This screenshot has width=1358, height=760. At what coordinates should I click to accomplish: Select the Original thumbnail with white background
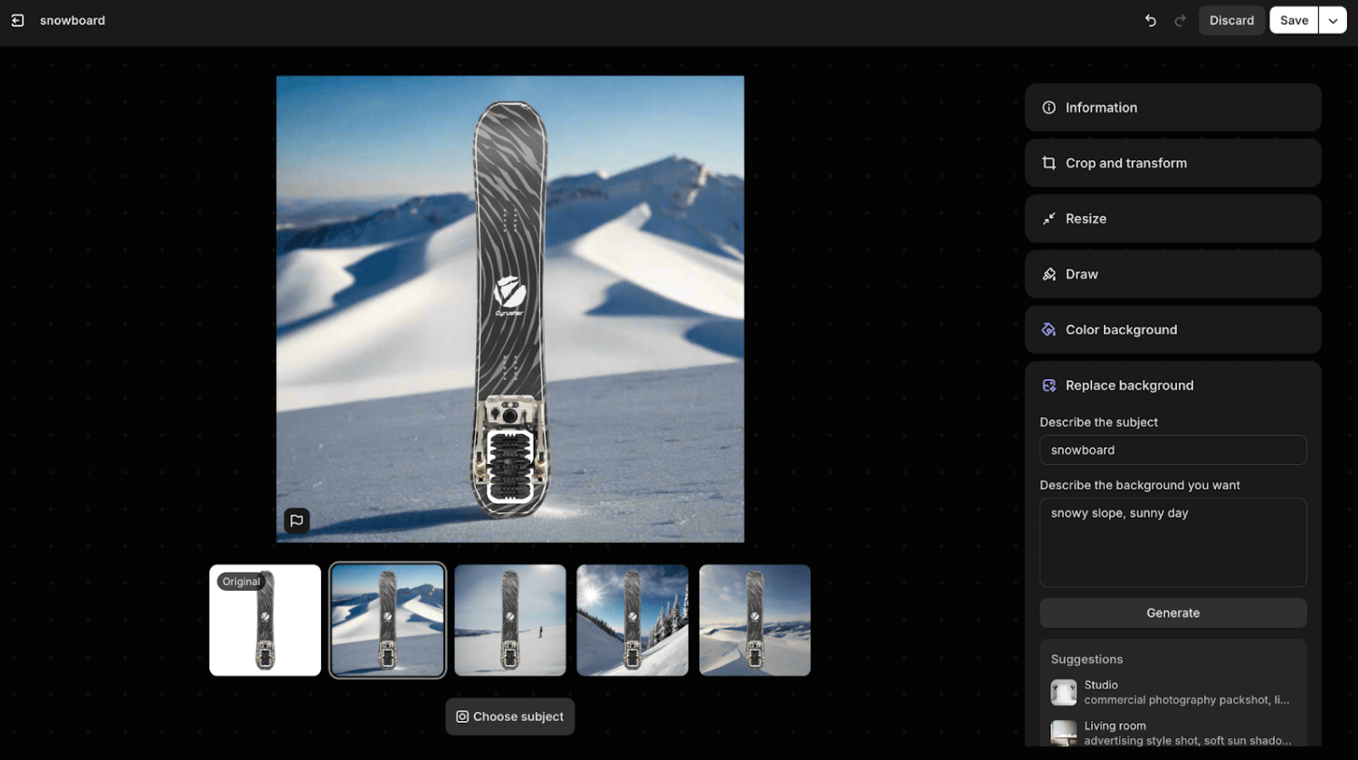tap(265, 621)
